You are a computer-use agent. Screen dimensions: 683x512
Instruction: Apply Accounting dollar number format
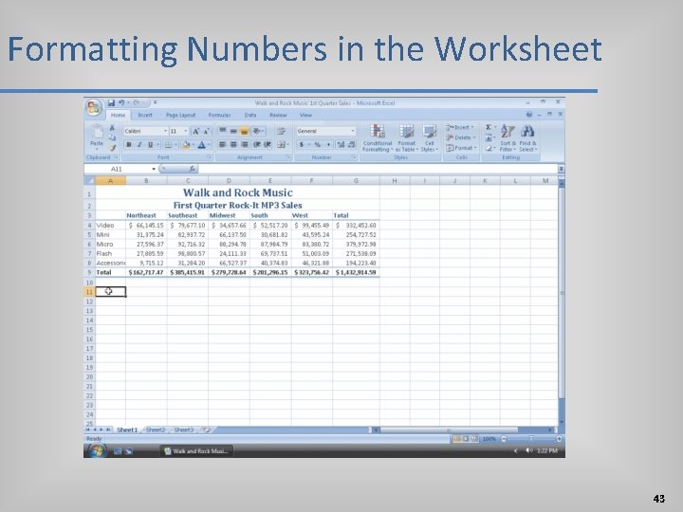pos(301,144)
